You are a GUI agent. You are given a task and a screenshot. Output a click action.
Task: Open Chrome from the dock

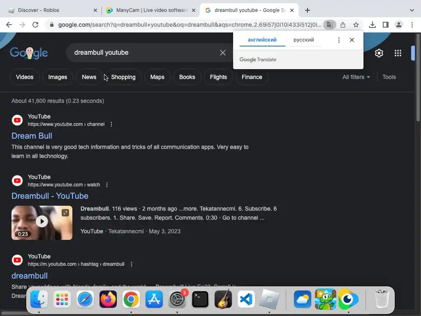click(131, 299)
